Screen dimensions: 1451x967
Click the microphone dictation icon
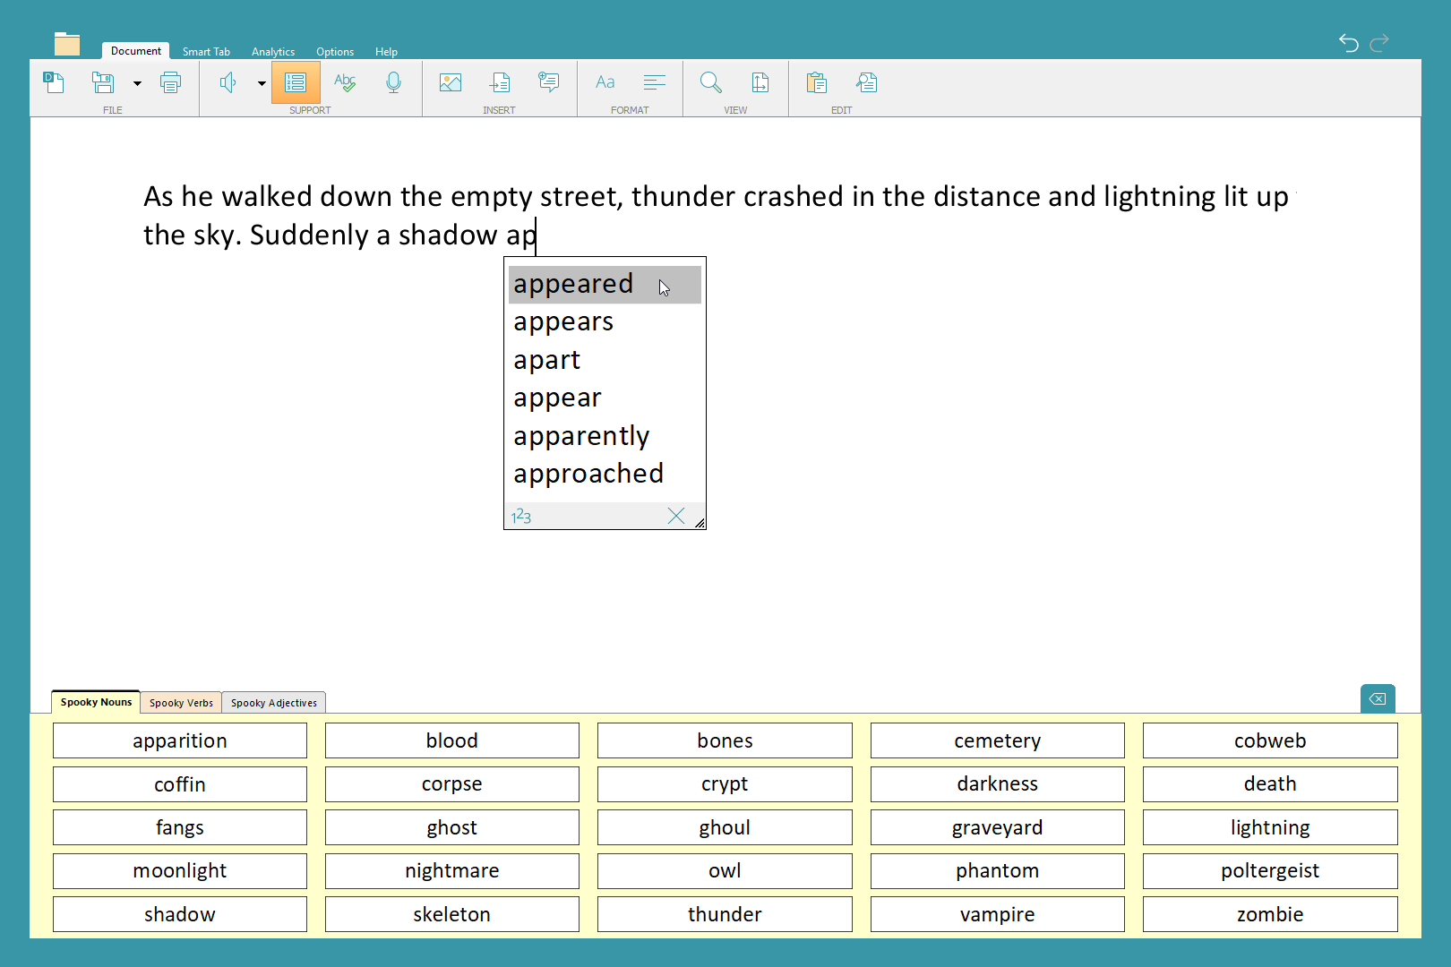point(393,83)
